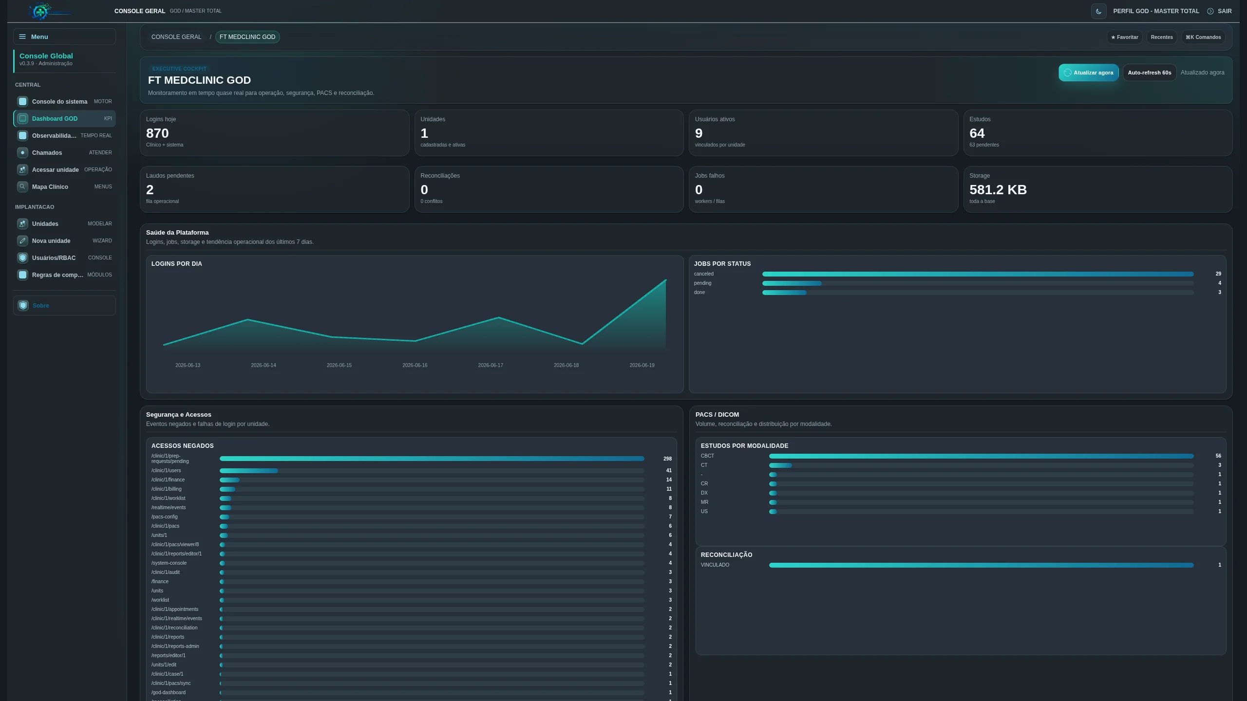The image size is (1247, 701).
Task: Toggle Auto-refresh 60s
Action: click(1150, 73)
